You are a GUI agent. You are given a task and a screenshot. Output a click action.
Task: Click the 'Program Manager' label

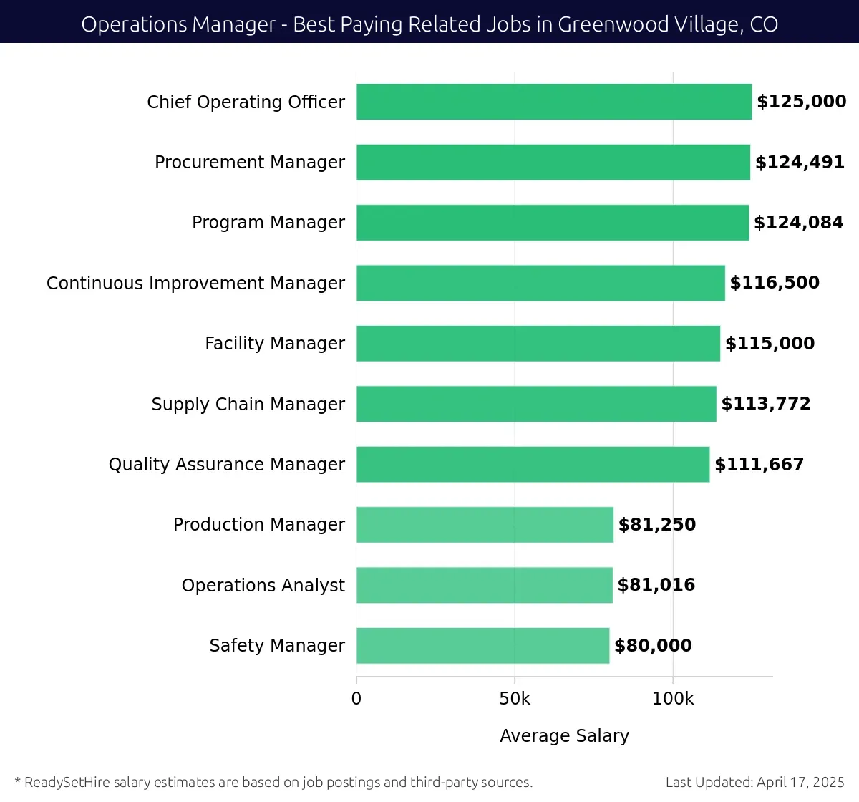268,223
